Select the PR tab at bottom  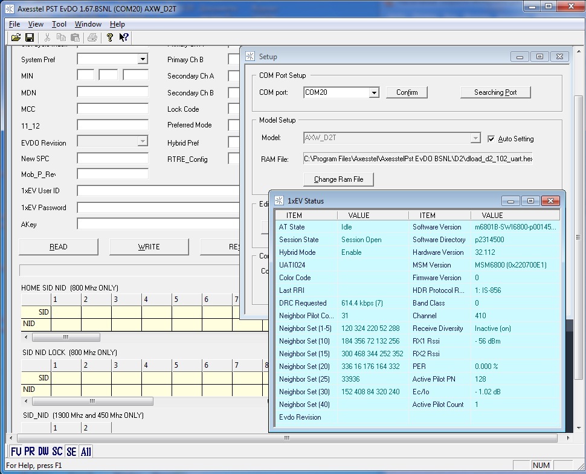click(30, 452)
